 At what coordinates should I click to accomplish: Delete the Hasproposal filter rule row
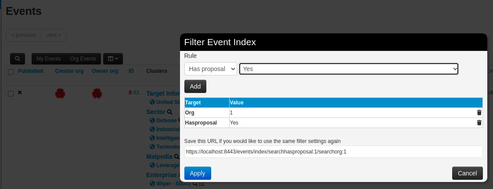(x=479, y=123)
